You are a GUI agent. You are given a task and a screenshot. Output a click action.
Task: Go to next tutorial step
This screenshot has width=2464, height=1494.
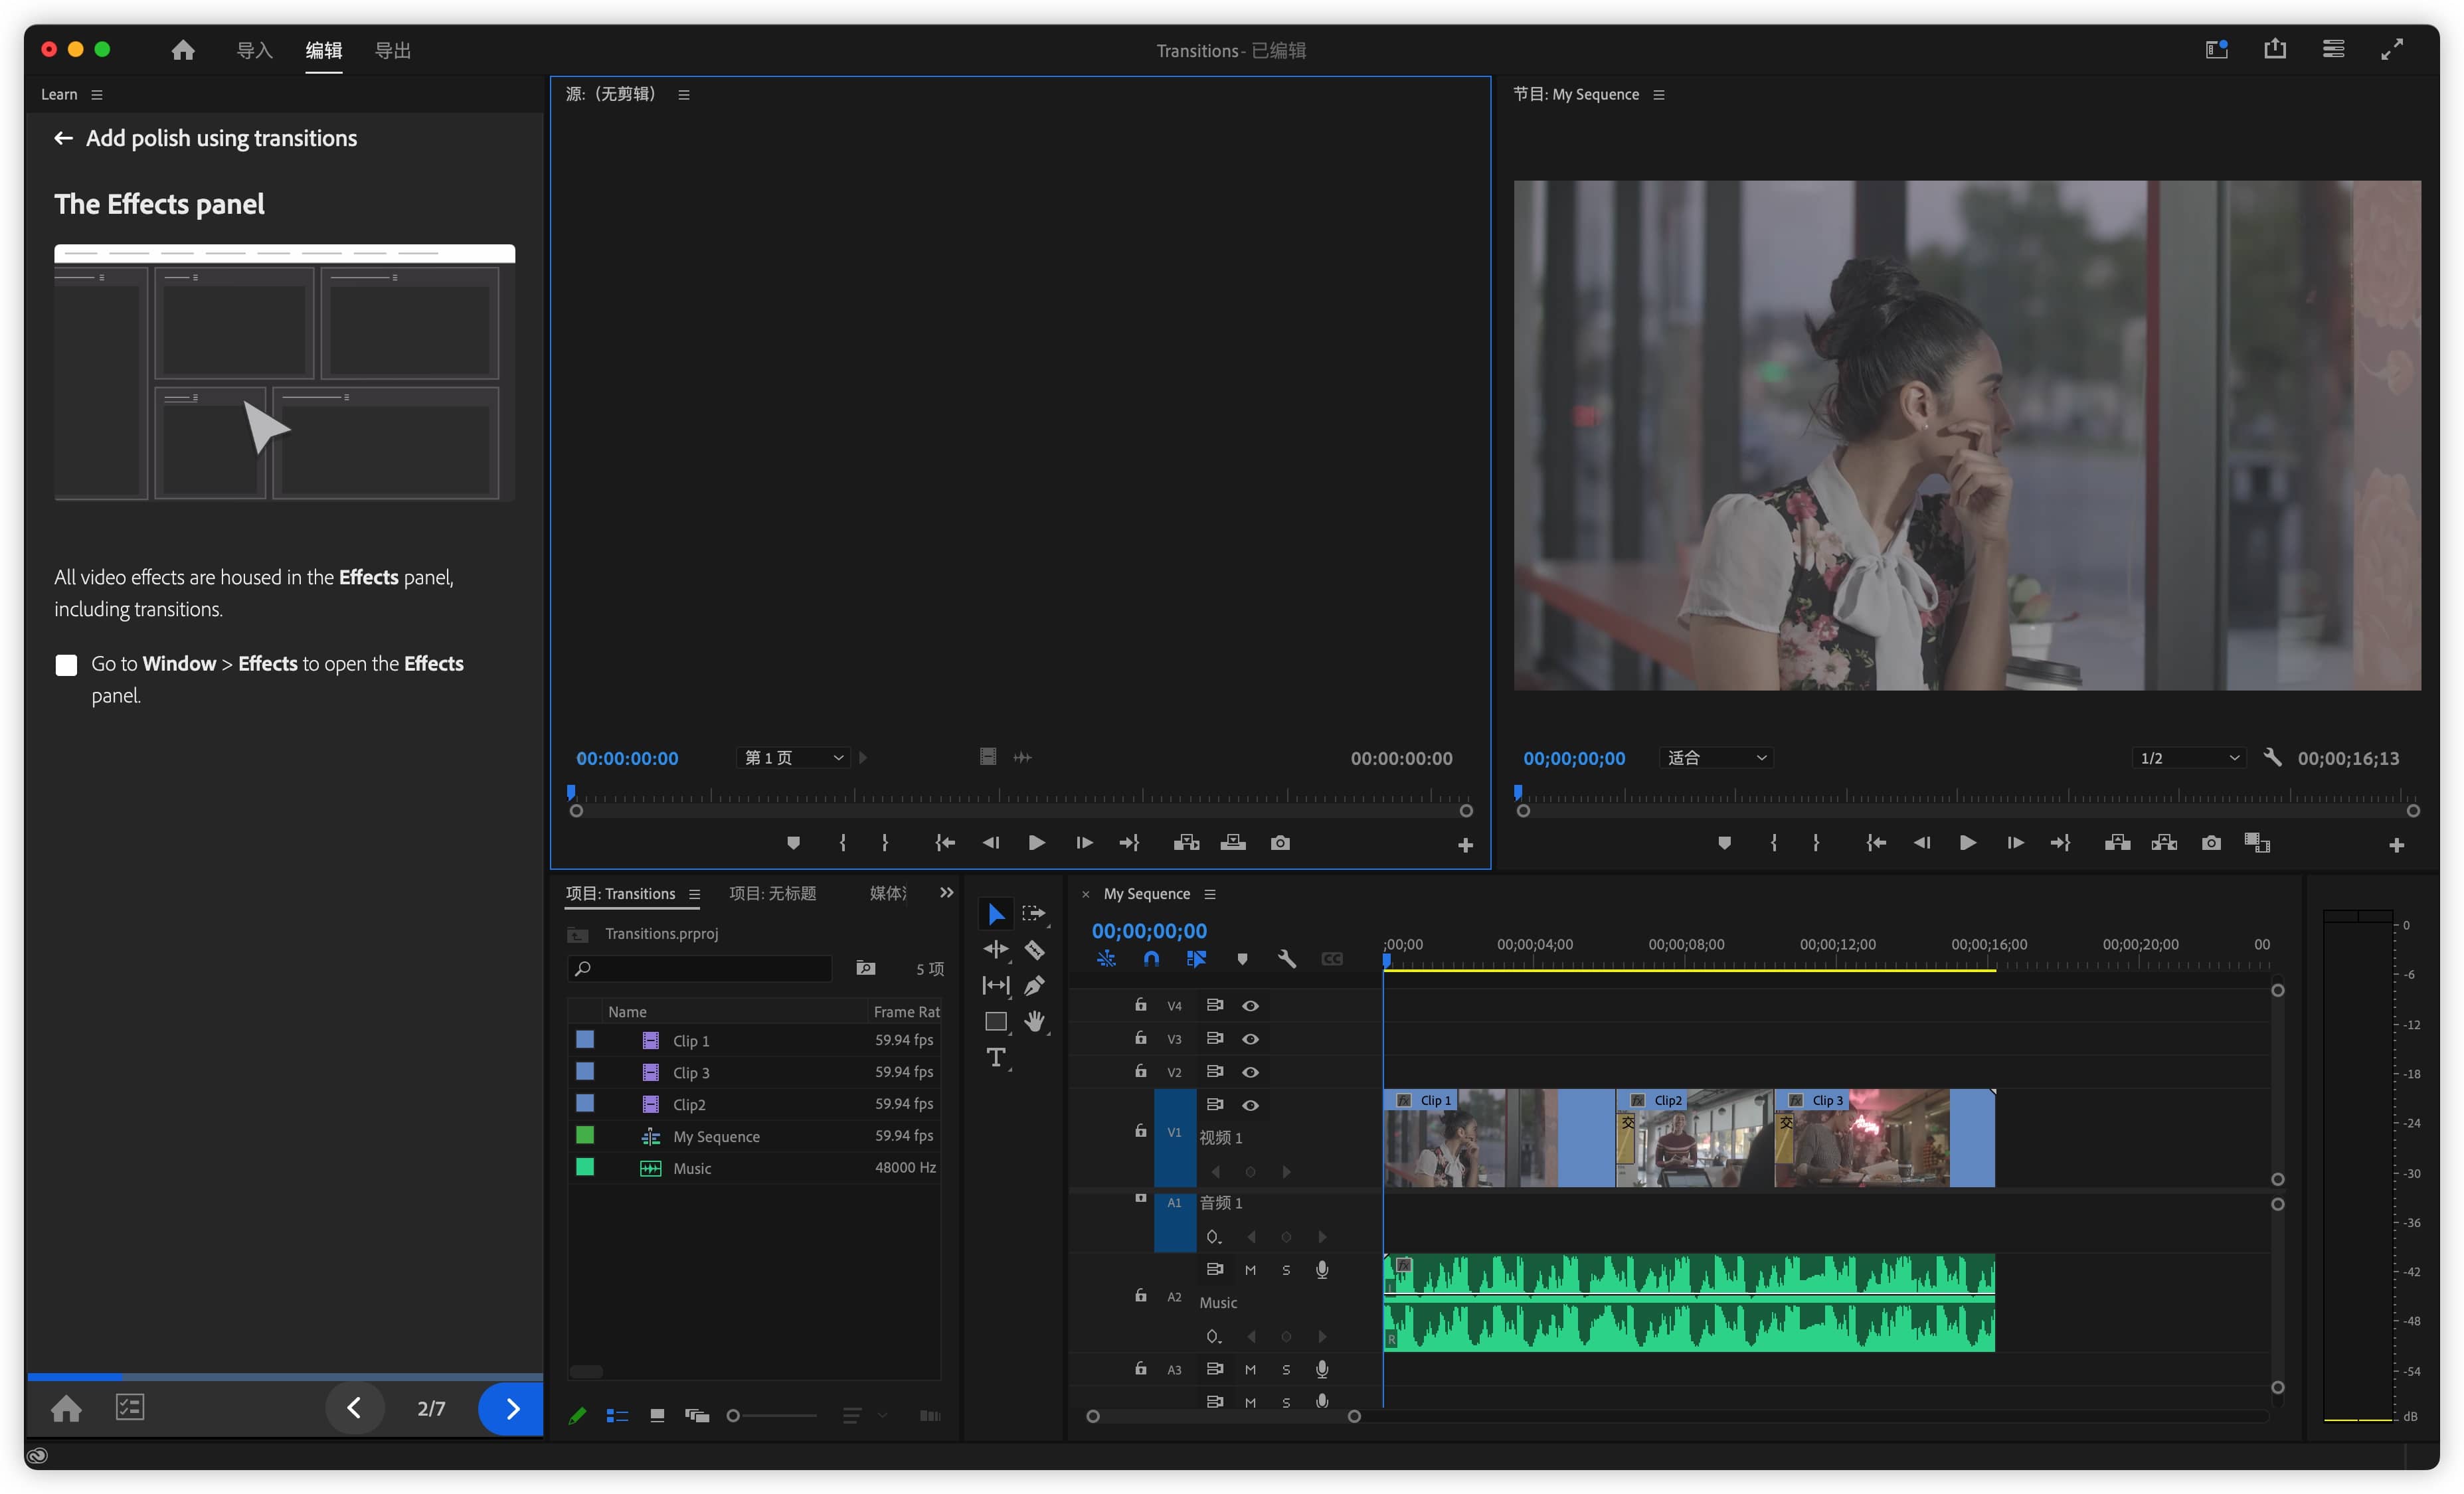(x=511, y=1408)
